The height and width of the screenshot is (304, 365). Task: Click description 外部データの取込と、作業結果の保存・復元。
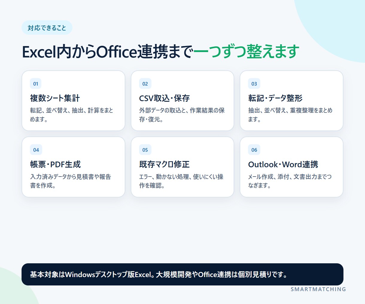182,115
